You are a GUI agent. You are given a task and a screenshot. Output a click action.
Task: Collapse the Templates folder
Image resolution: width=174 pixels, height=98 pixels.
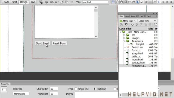pyautogui.click(x=124, y=41)
